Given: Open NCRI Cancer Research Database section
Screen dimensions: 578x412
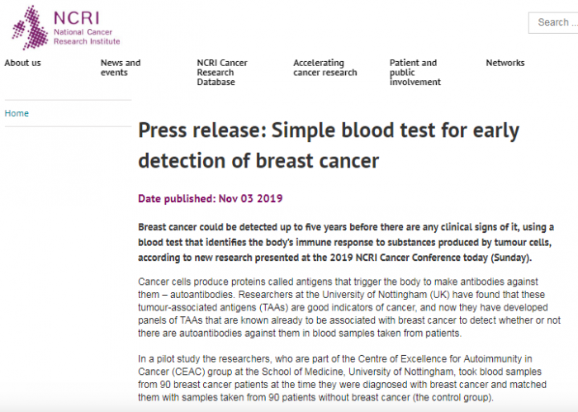Looking at the screenshot, I should [221, 73].
